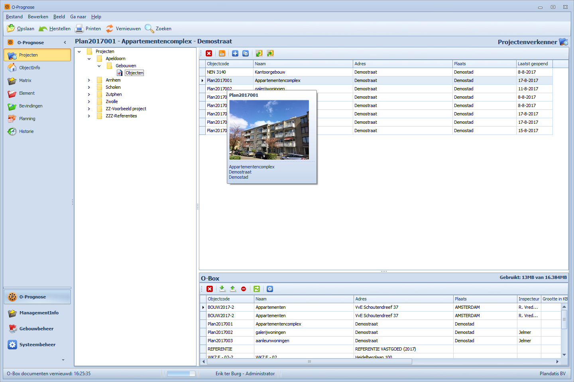Open the Bewerken menu

(x=38, y=17)
